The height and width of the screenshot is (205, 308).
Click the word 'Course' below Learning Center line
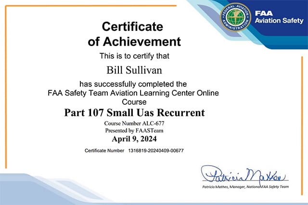134,102
